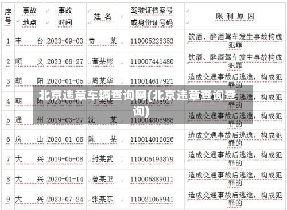Screen dimensions: 287x210
Task: Click the 事故时间 column header
Action: [65, 16]
